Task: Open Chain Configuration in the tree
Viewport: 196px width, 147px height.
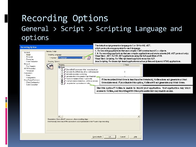Action: 33,82
